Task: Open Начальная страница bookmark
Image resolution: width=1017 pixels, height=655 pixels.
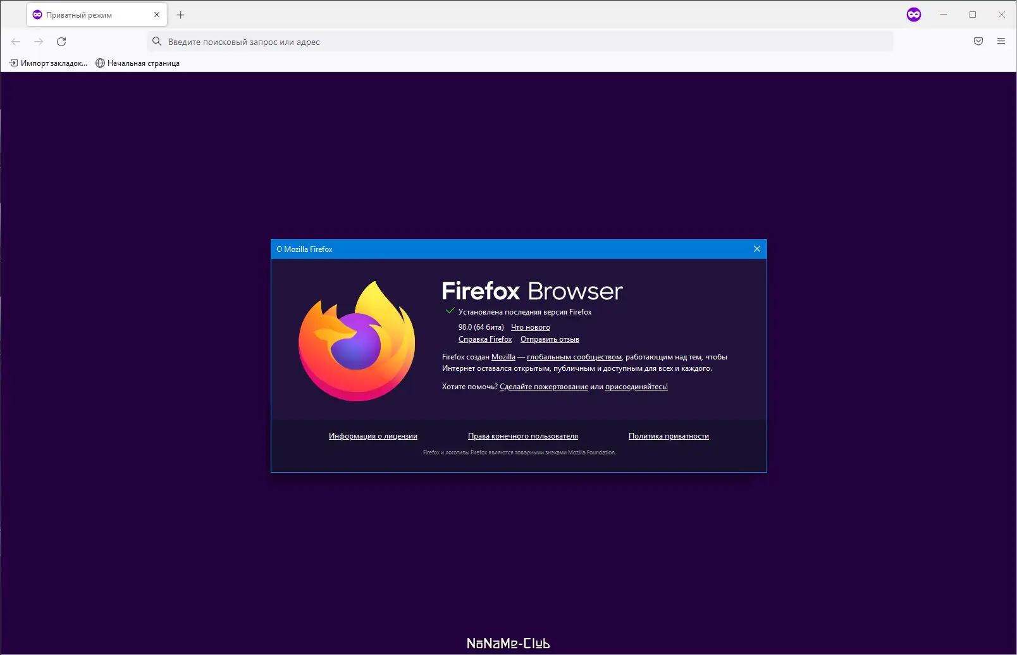Action: click(x=137, y=63)
